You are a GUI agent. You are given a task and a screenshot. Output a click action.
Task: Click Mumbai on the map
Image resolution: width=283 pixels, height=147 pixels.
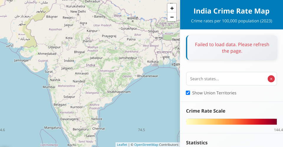(49, 87)
